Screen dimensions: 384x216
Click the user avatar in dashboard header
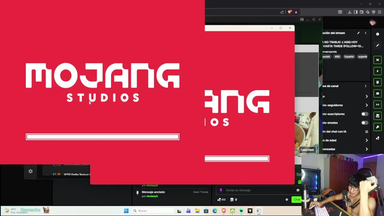373,22
